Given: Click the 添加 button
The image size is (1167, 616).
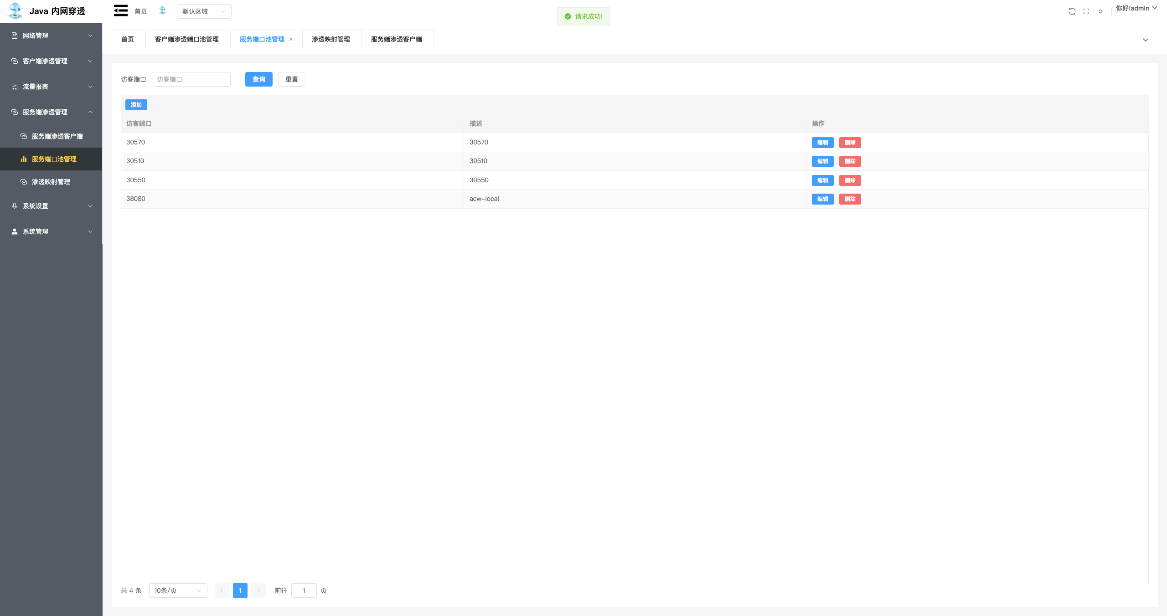Looking at the screenshot, I should click(136, 105).
